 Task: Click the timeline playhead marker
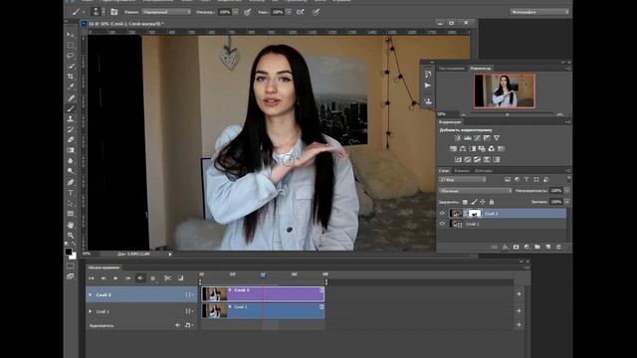263,274
